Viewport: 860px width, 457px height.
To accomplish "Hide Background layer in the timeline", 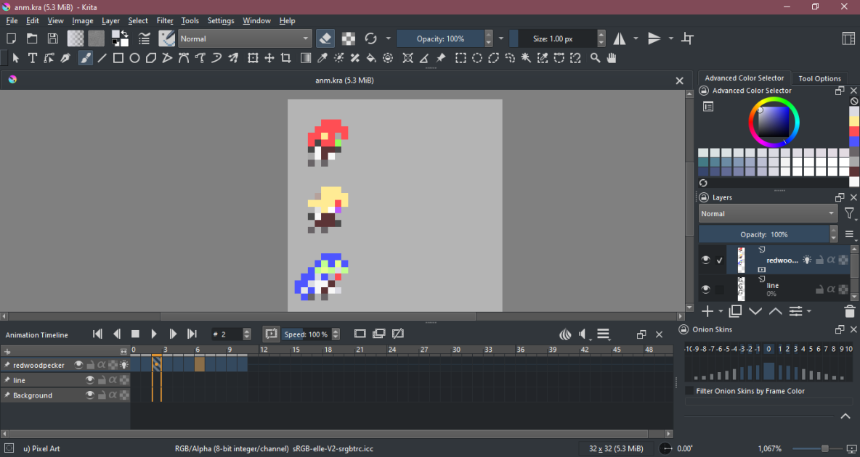I will [91, 395].
